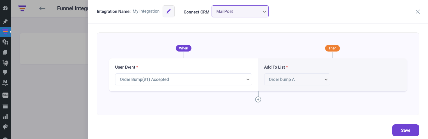Open the WooCommerce sidebar icon

[5, 96]
